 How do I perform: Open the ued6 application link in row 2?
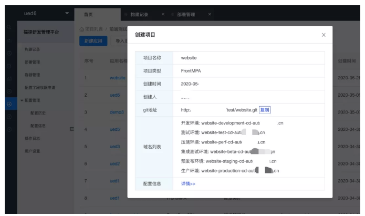point(115,95)
